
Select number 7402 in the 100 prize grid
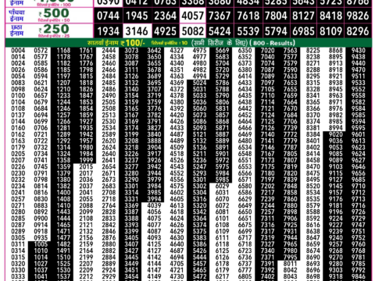[x=268, y=276]
